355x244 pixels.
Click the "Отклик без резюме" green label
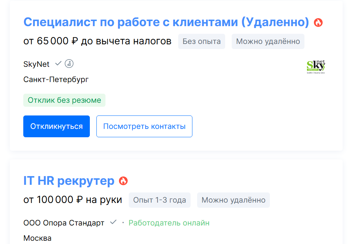coord(64,100)
